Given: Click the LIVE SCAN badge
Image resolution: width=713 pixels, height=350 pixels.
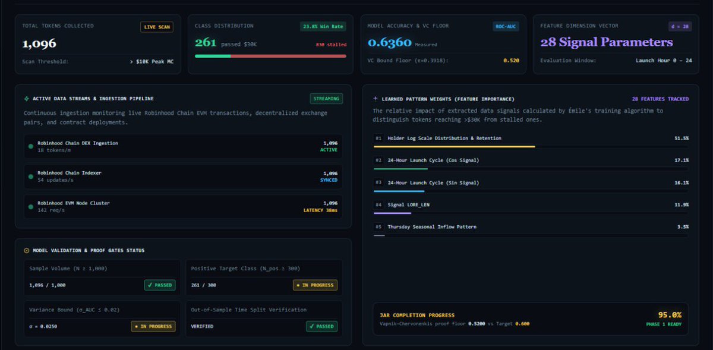Looking at the screenshot, I should point(157,27).
